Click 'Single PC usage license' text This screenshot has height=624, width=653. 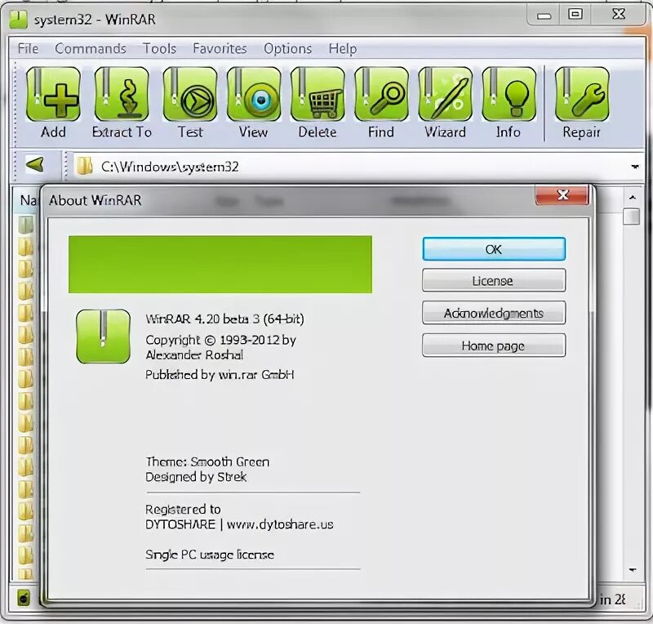[x=210, y=555]
